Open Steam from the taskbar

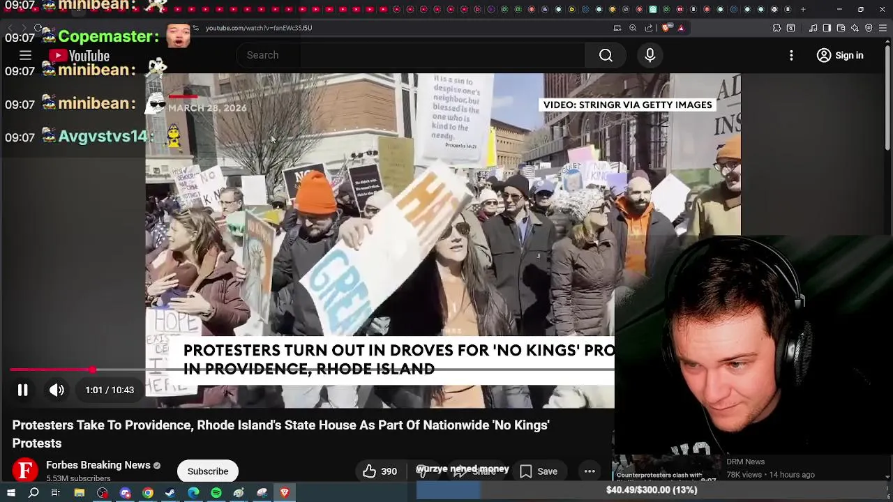point(170,493)
